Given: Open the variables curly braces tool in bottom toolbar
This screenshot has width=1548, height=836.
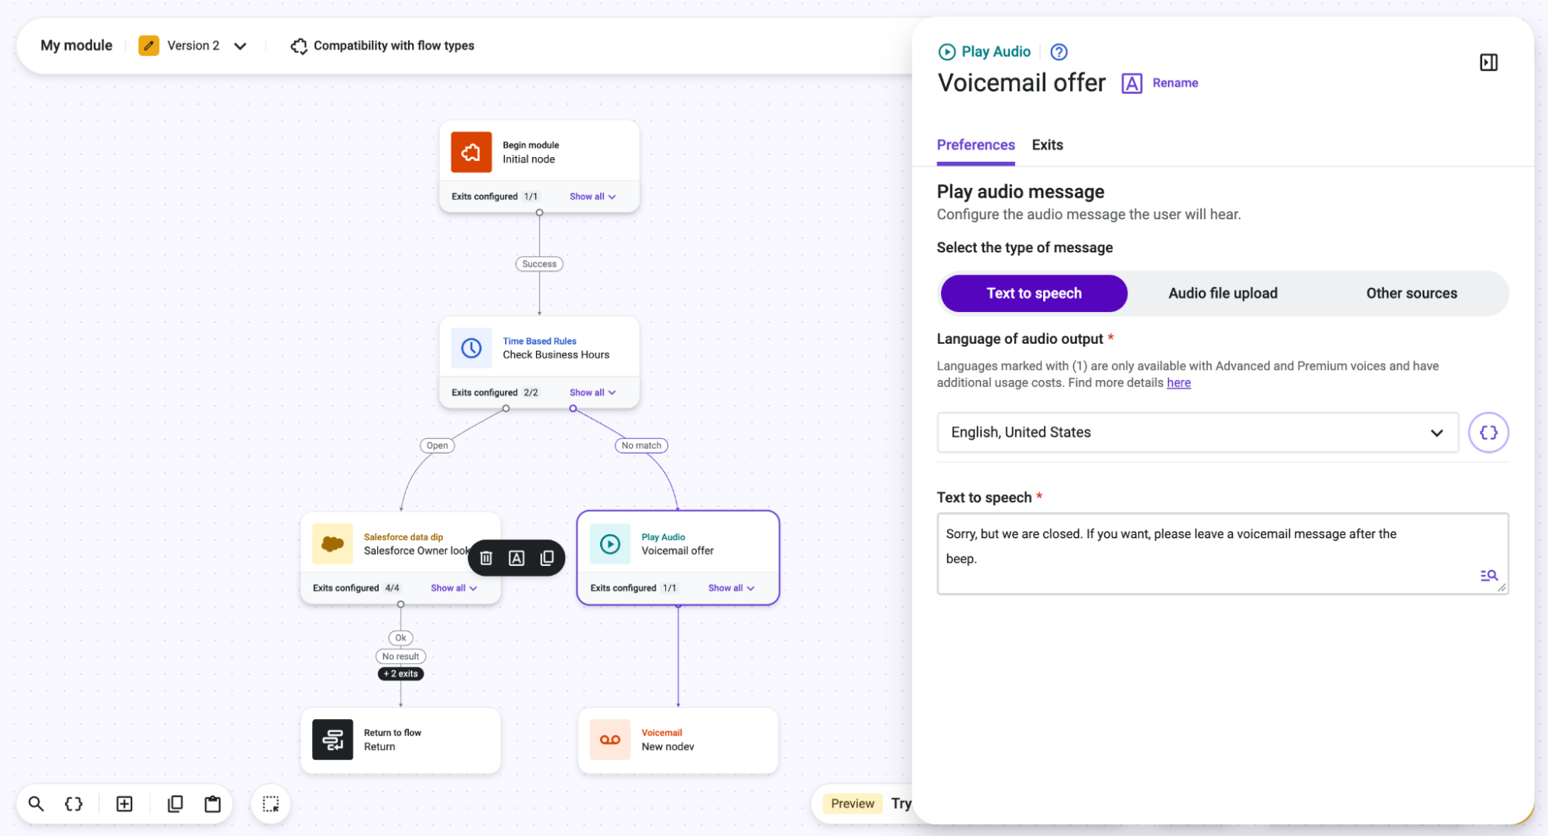Looking at the screenshot, I should [74, 803].
